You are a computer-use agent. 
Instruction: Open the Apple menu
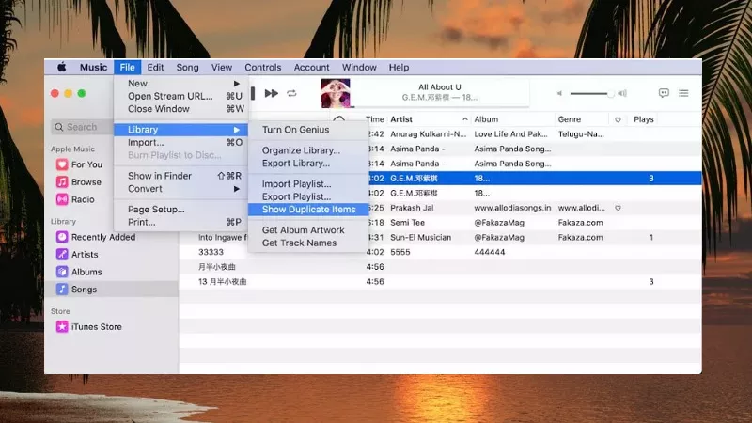[x=62, y=67]
